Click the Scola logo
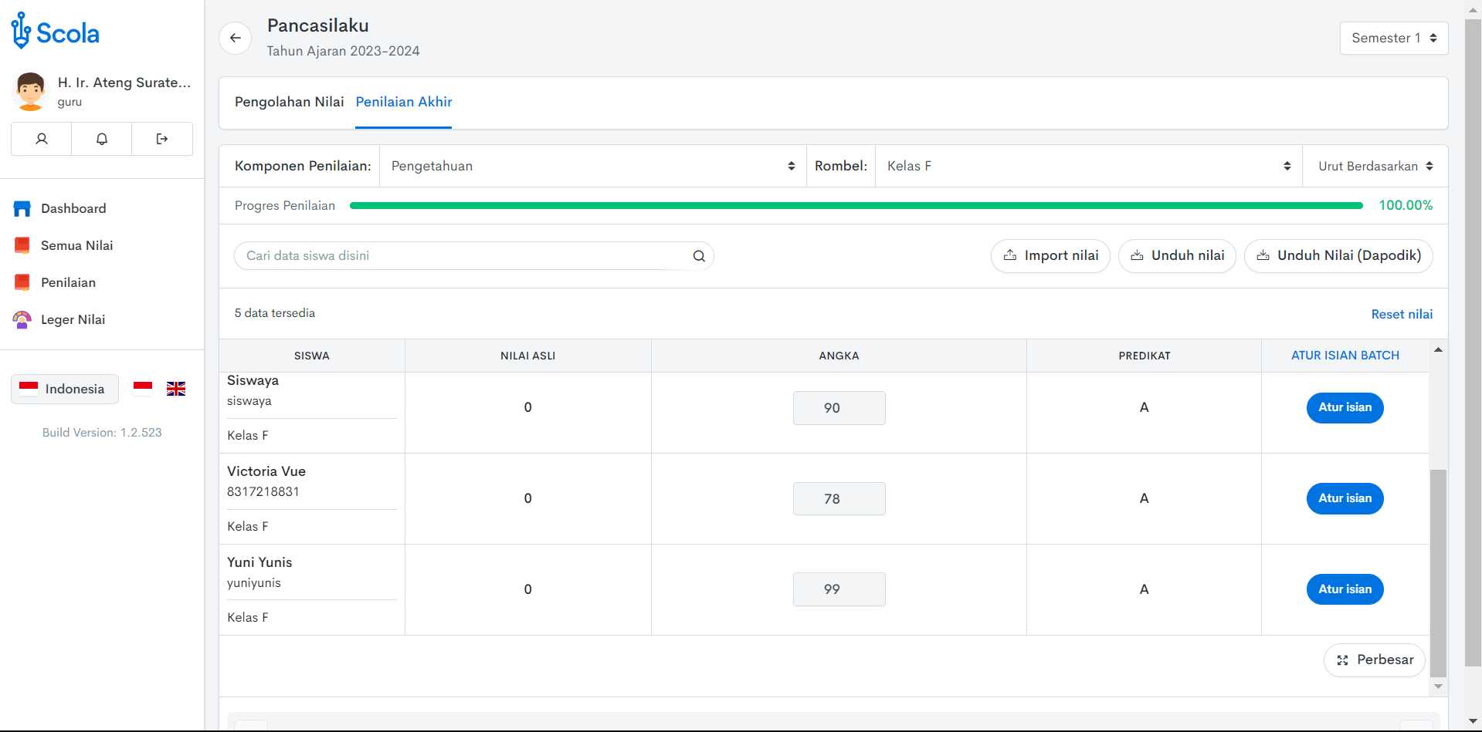The width and height of the screenshot is (1482, 732). coord(56,32)
